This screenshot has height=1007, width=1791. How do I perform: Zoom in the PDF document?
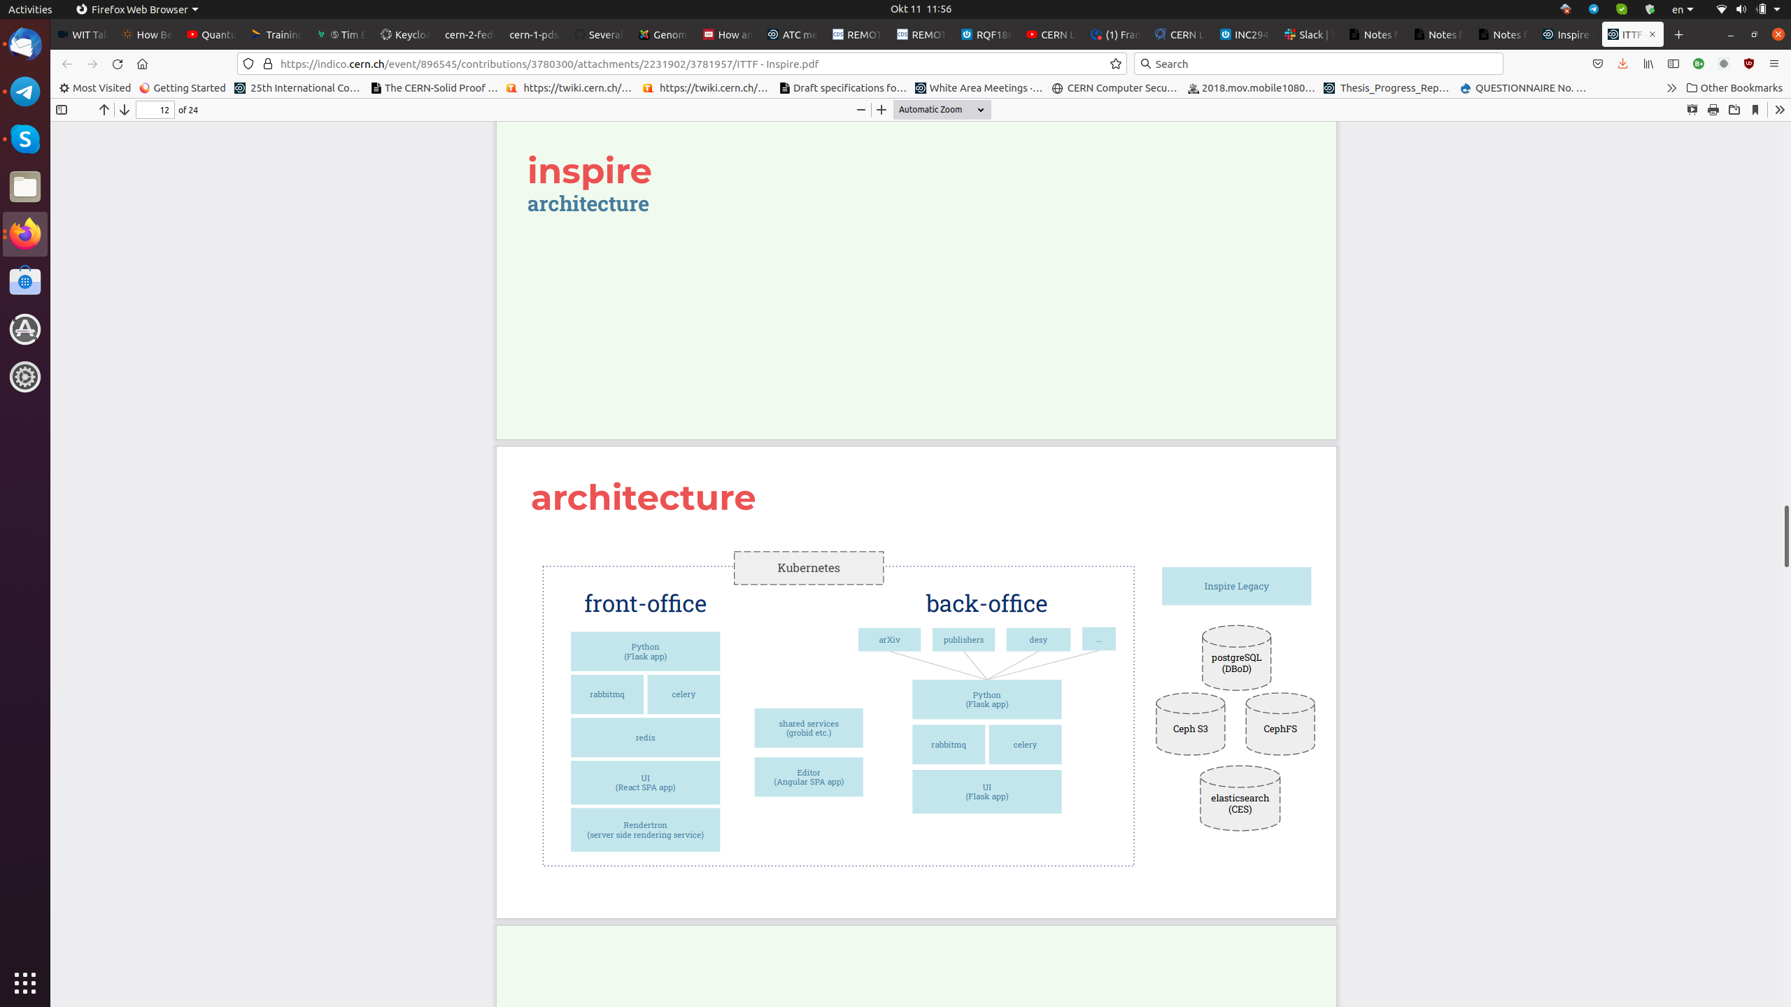(x=882, y=110)
